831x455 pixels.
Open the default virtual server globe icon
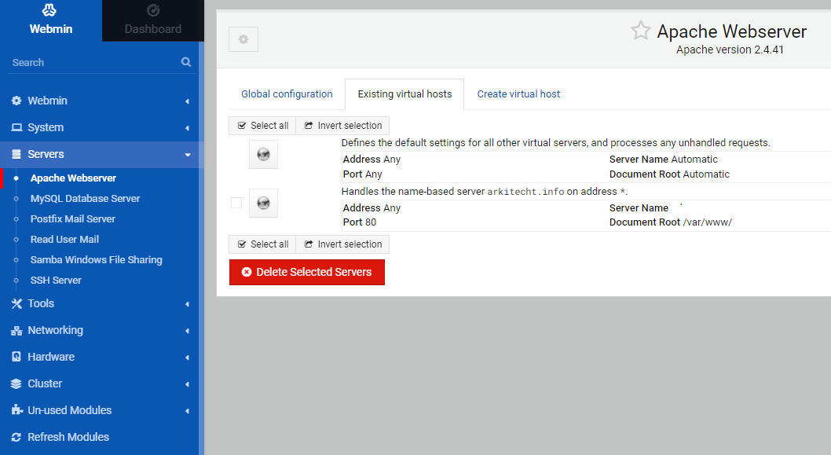[263, 154]
